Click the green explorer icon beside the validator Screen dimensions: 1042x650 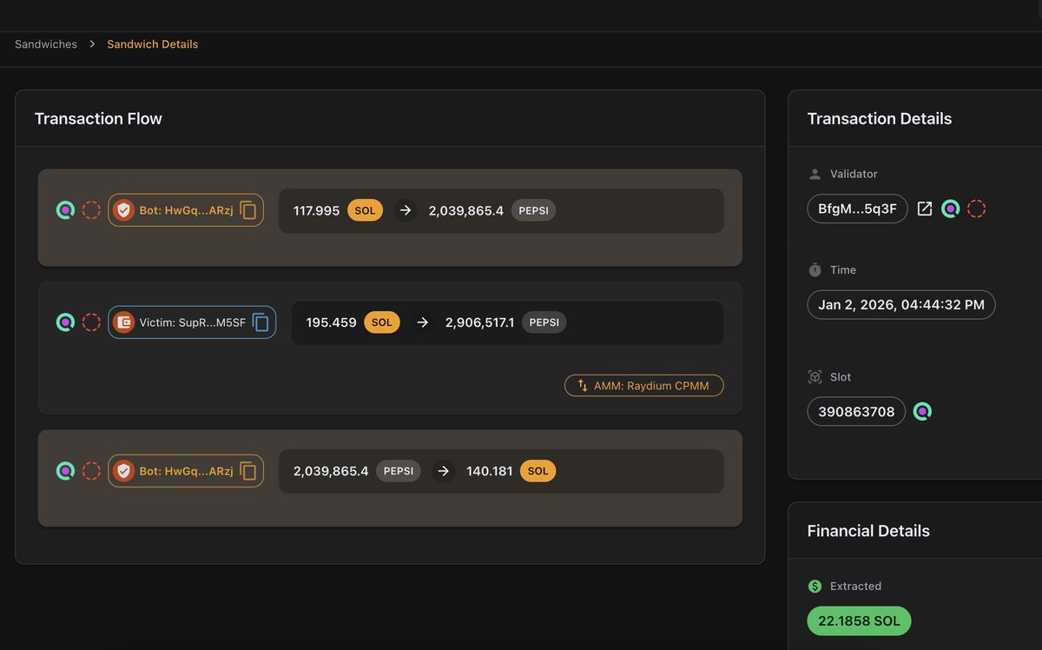click(951, 209)
